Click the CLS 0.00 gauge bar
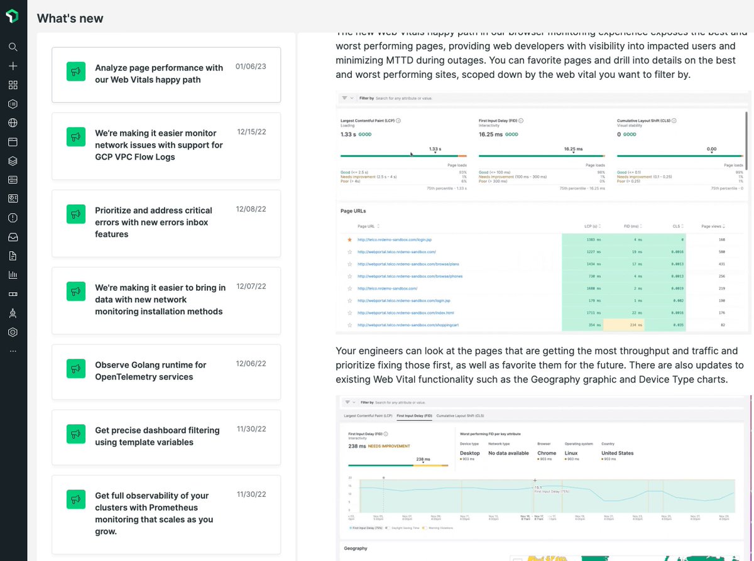 pos(680,156)
